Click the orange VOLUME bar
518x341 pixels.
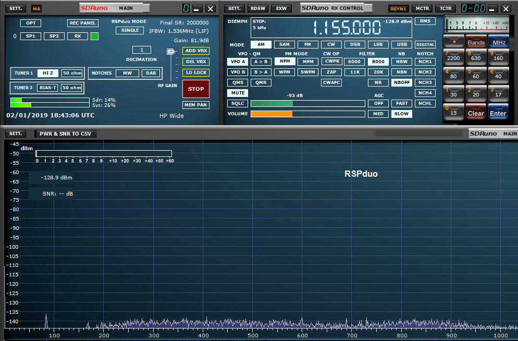coord(272,114)
